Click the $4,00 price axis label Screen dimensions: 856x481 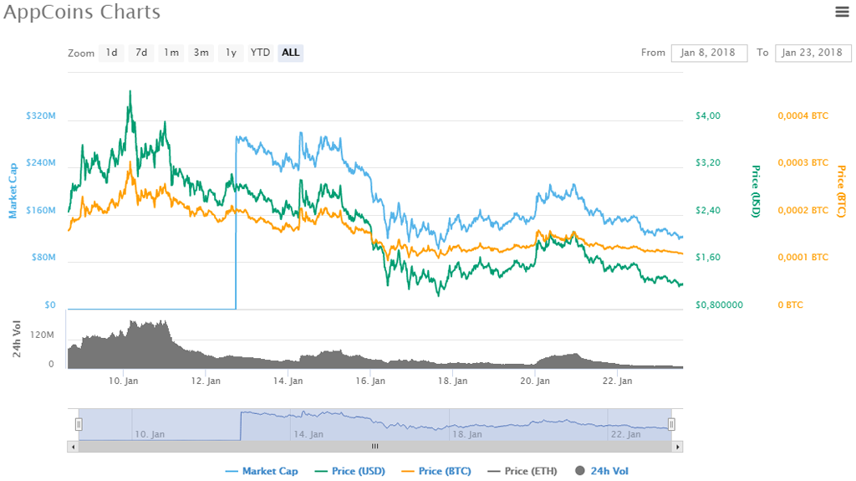(708, 116)
